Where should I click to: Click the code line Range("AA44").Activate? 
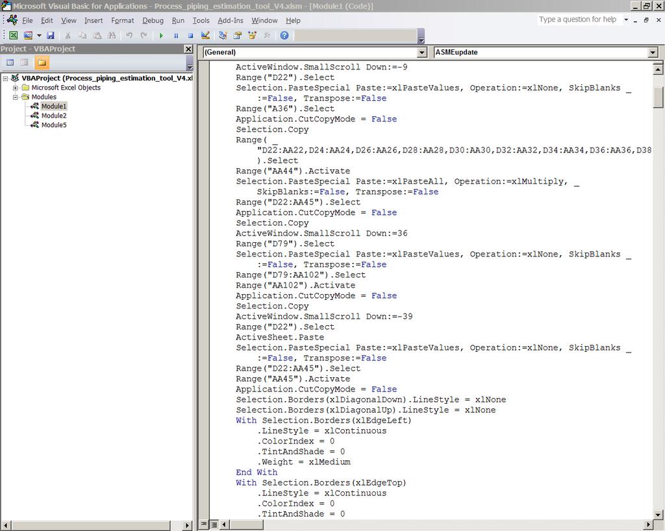click(293, 171)
